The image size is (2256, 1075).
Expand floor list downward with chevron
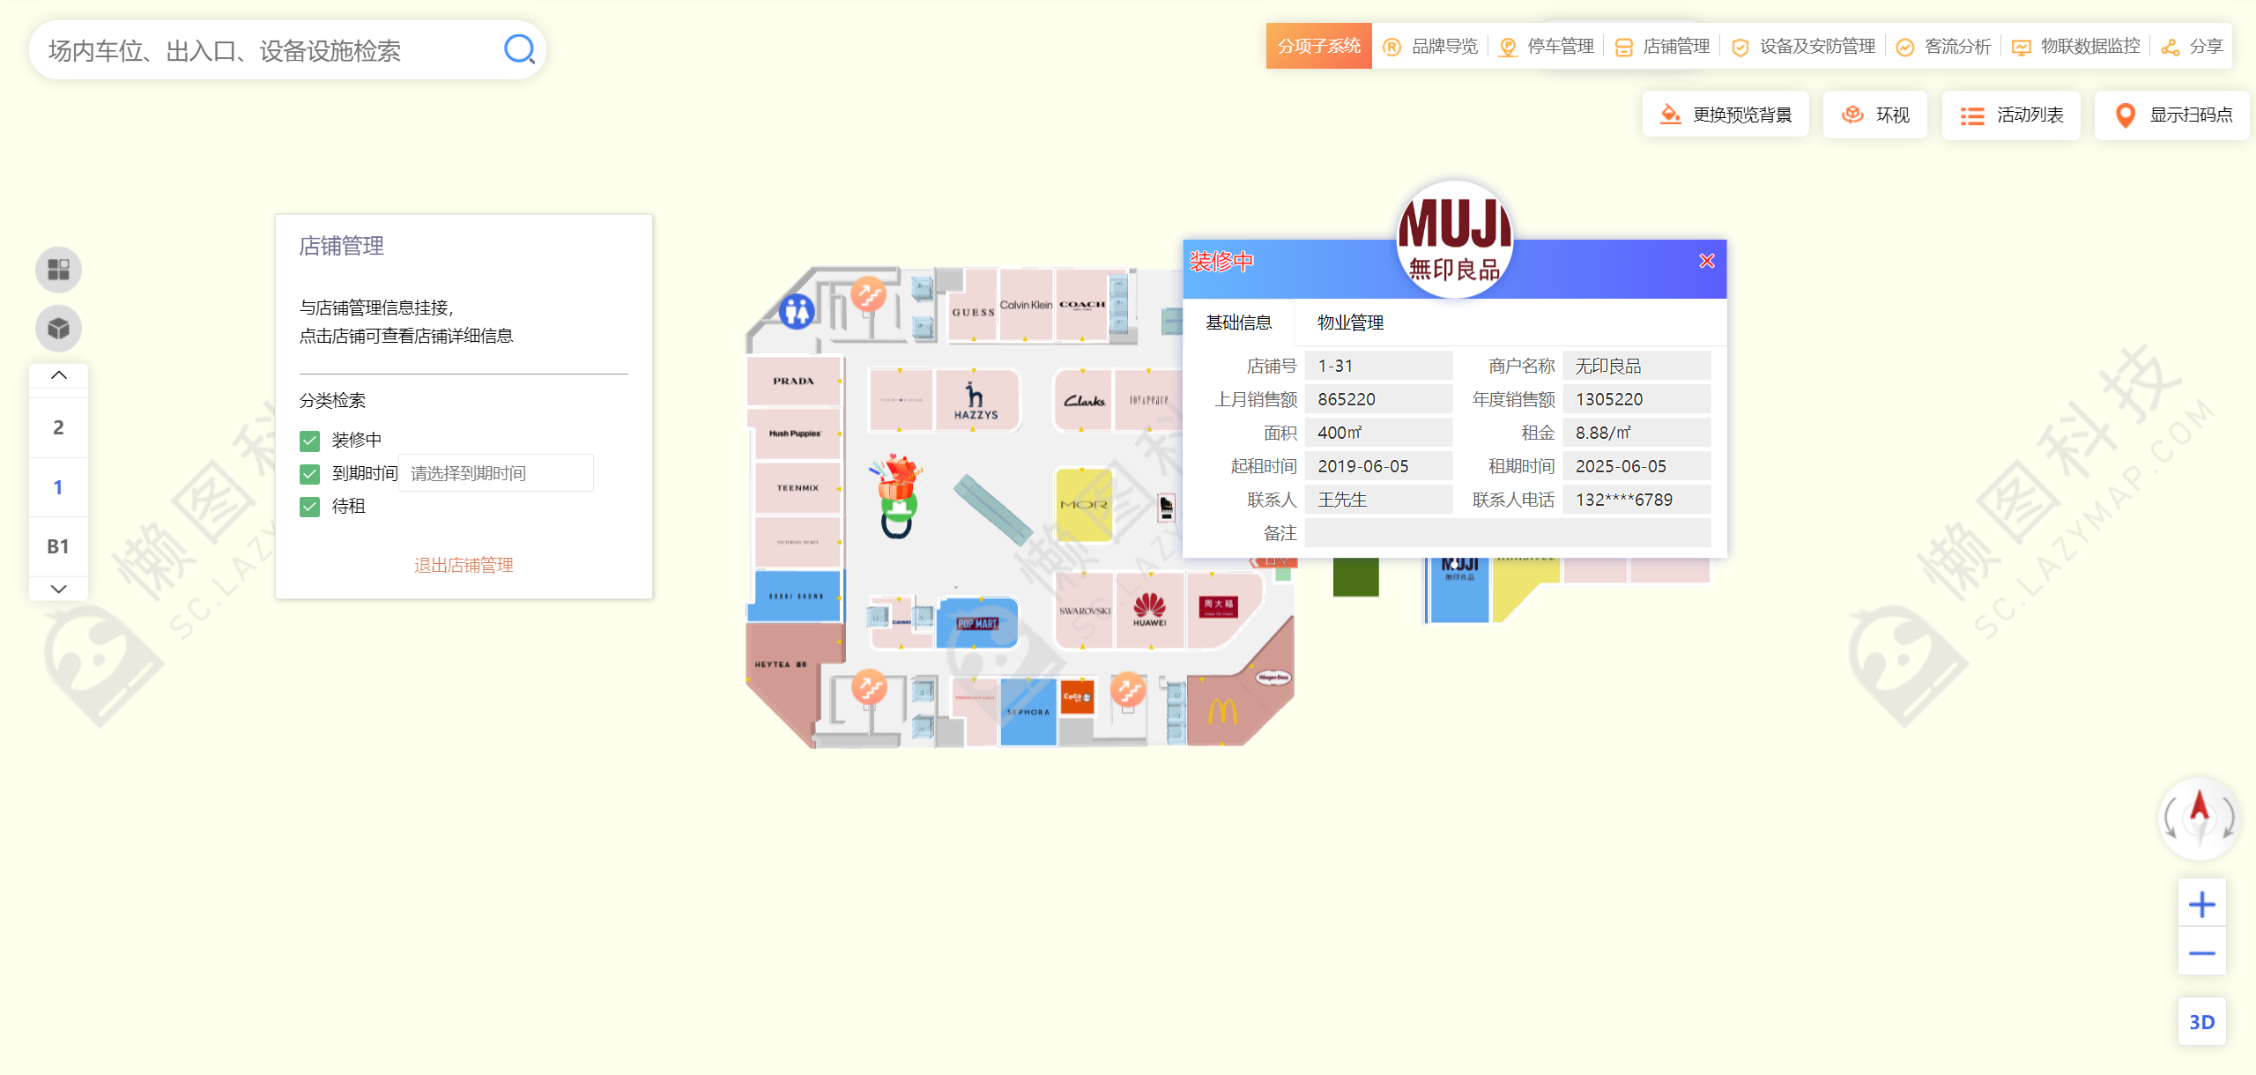(x=58, y=589)
